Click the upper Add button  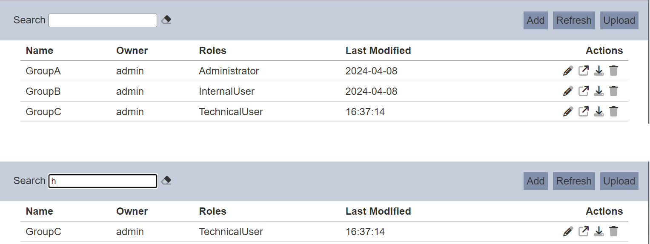click(x=535, y=20)
